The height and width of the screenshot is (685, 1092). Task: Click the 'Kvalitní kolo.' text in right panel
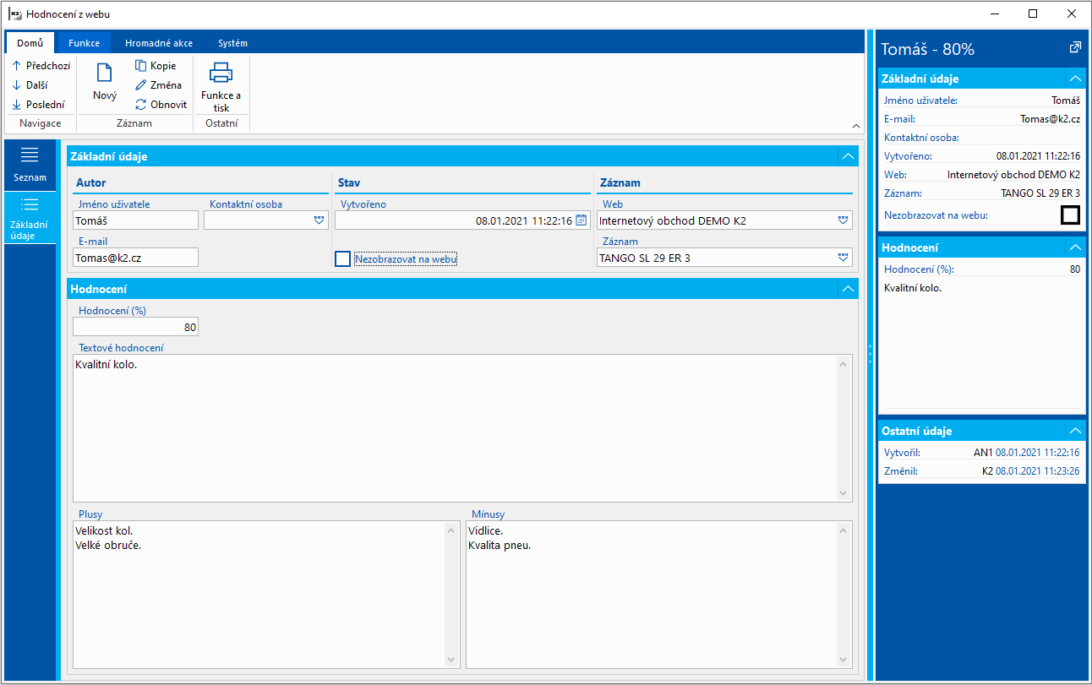point(913,288)
